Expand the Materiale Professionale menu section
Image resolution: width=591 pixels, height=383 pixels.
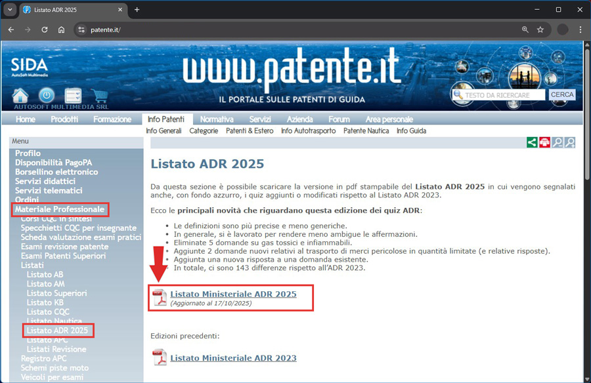click(60, 209)
